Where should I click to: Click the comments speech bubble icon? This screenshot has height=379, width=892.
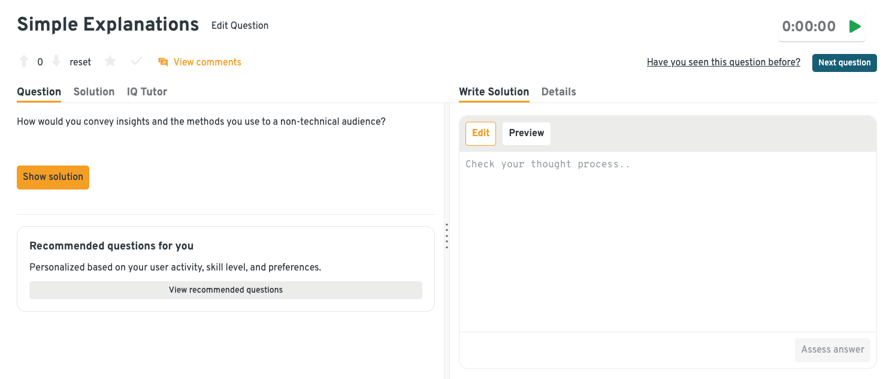pos(163,62)
